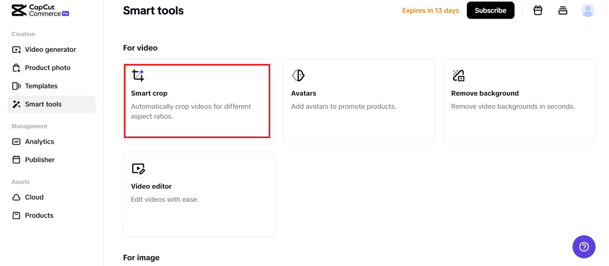Select Smart tools in sidebar
The height and width of the screenshot is (266, 609).
[43, 104]
